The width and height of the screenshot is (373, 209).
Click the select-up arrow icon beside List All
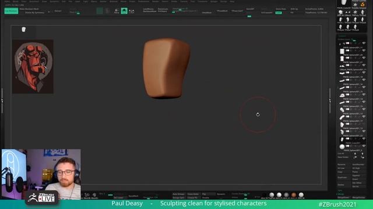(355, 153)
